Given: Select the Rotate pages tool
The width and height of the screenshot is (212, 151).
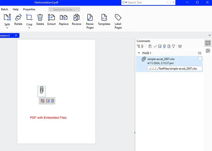Looking at the screenshot, I should point(18,20).
